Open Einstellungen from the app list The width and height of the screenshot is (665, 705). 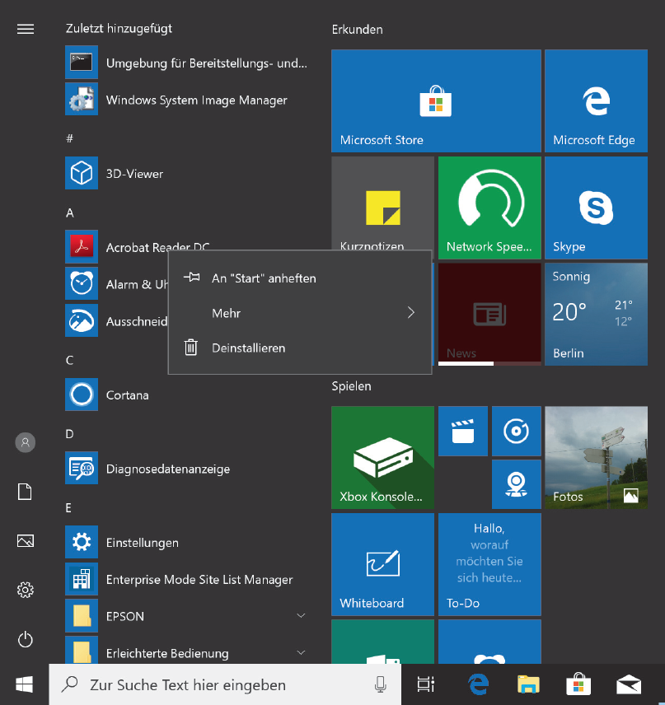point(187,542)
